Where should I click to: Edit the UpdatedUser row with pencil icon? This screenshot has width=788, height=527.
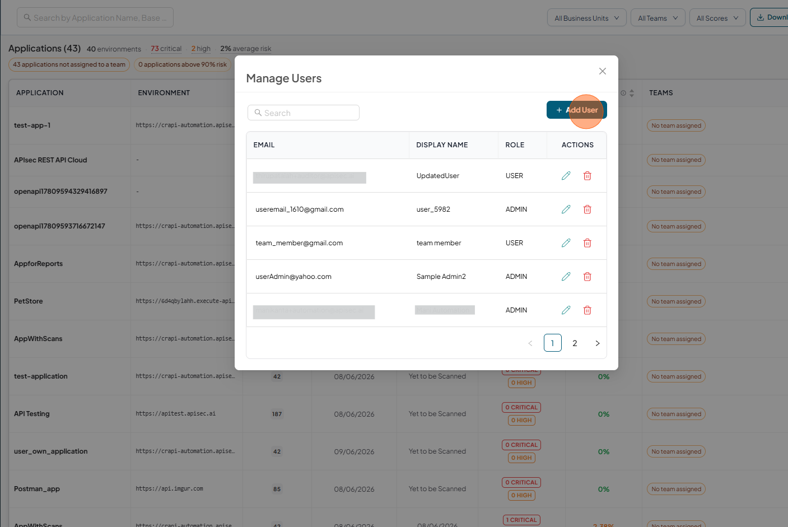(x=566, y=176)
